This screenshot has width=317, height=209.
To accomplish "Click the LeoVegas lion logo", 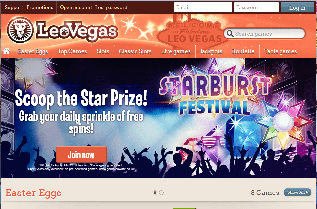I will [x=20, y=30].
